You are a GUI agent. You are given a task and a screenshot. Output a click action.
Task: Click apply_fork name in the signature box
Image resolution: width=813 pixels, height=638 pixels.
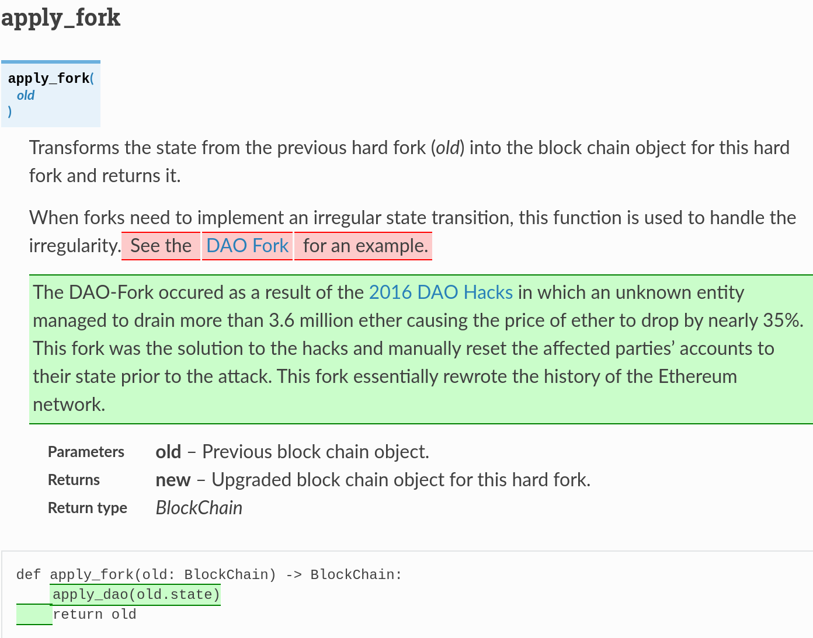(48, 78)
